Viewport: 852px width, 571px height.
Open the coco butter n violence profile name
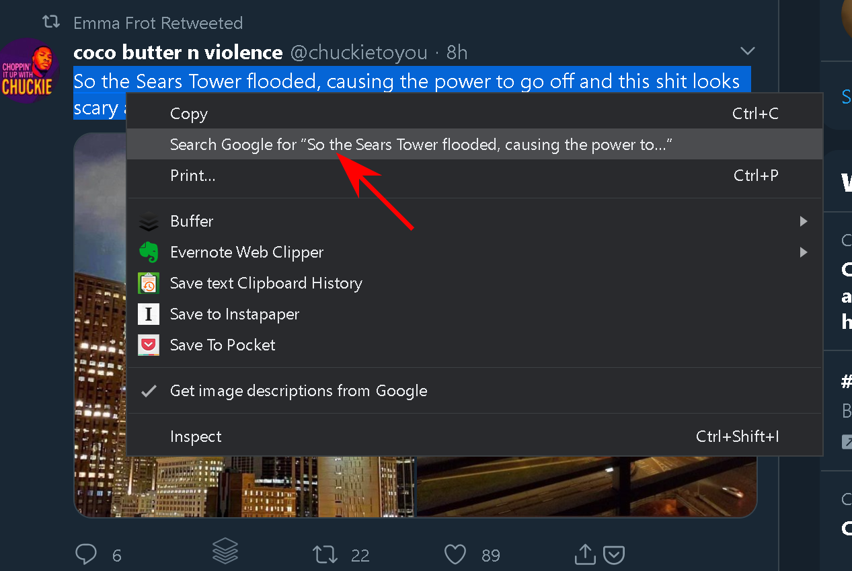pos(178,52)
